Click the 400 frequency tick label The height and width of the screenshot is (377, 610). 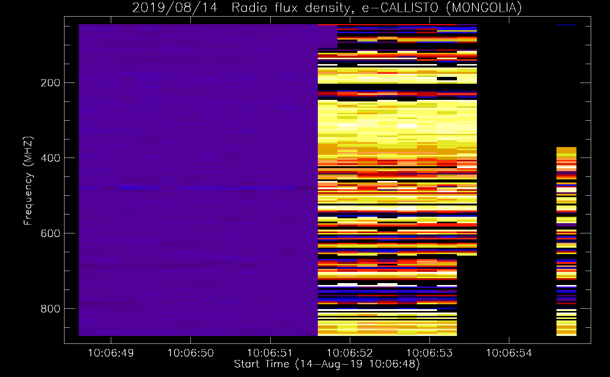(51, 158)
